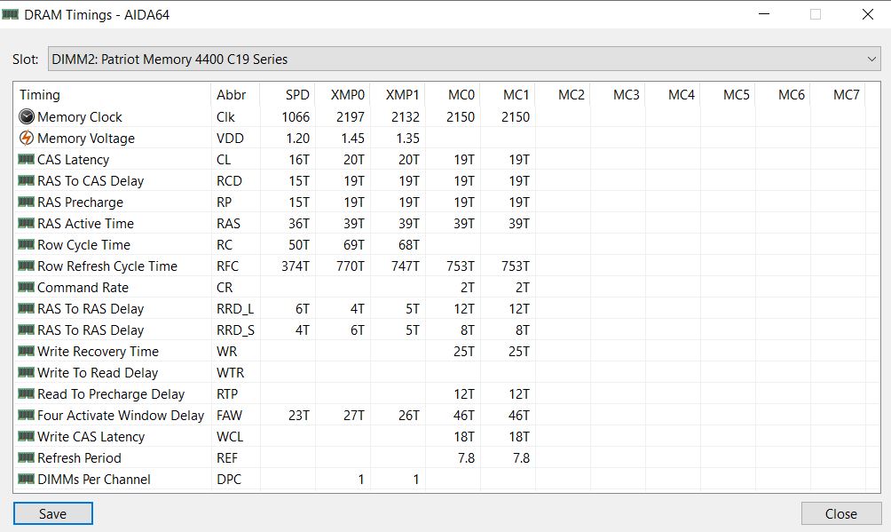891x532 pixels.
Task: Click the SPD RFC value 374T
Action: (x=296, y=266)
